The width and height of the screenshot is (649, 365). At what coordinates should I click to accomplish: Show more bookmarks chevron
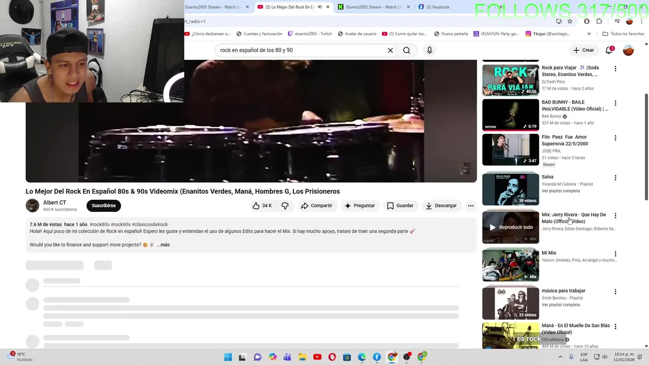[x=589, y=34]
